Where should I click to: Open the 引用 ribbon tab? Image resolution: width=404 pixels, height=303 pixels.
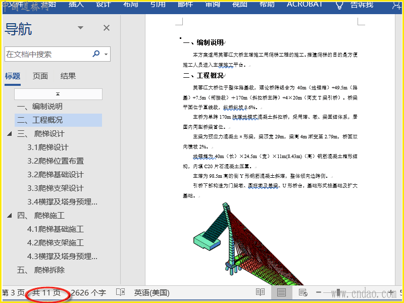(x=158, y=4)
